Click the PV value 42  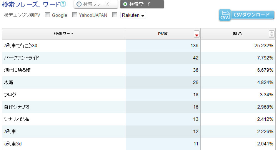click(x=196, y=58)
